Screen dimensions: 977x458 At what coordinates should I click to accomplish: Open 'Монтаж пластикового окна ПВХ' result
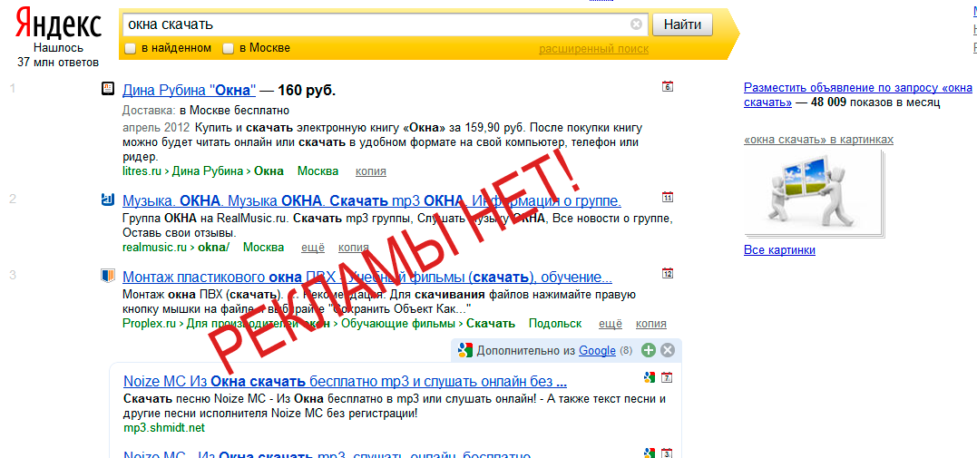pos(367,277)
